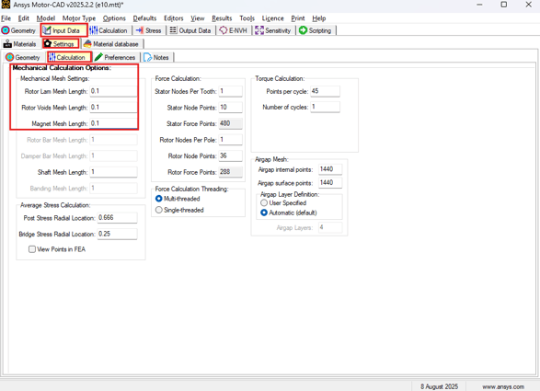Open the Help menu

point(319,18)
